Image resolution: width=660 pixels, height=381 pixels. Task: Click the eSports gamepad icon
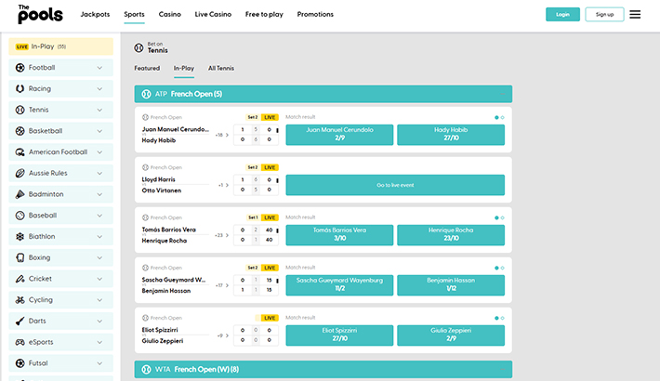20,342
